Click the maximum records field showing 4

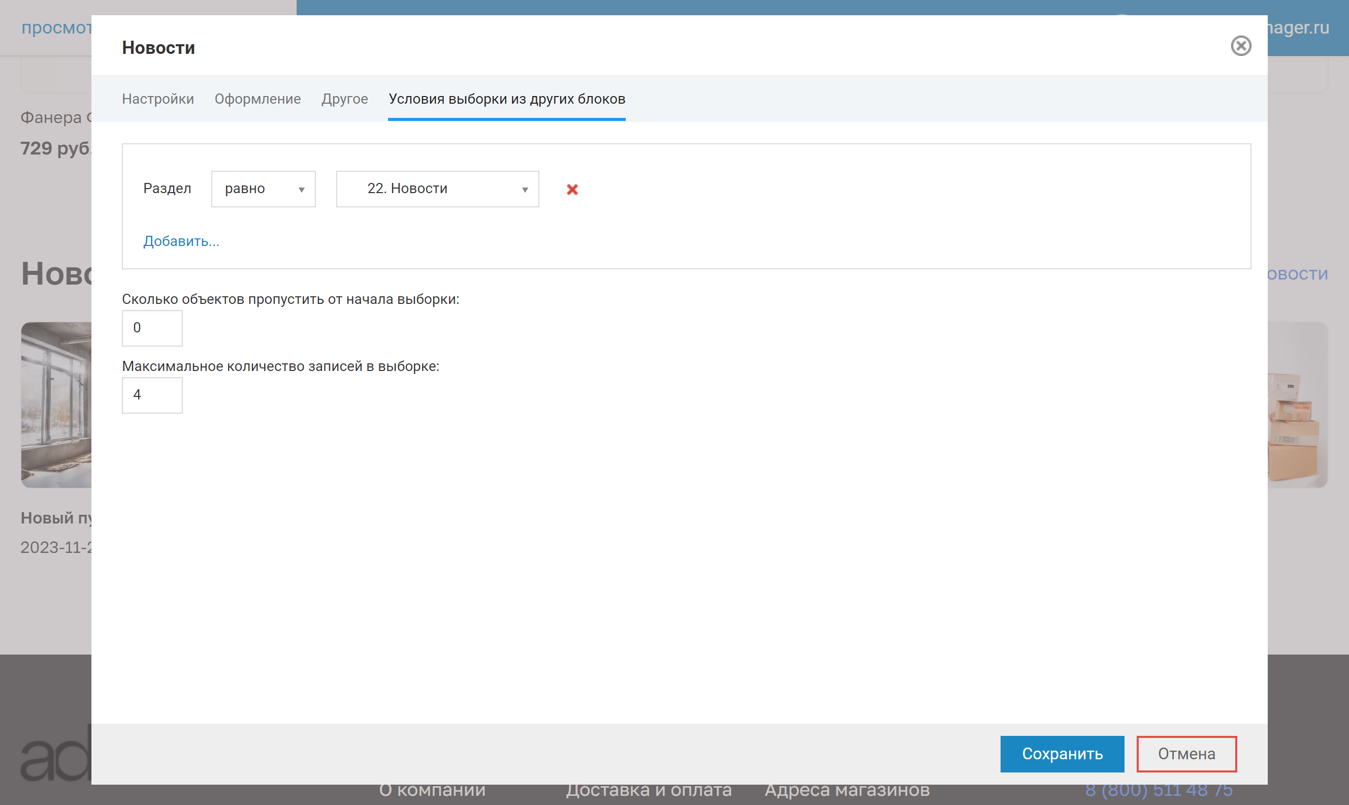point(152,395)
